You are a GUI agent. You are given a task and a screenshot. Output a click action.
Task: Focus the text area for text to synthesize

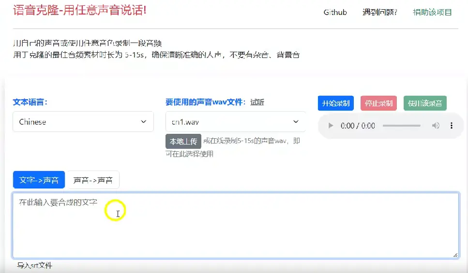[x=235, y=225]
